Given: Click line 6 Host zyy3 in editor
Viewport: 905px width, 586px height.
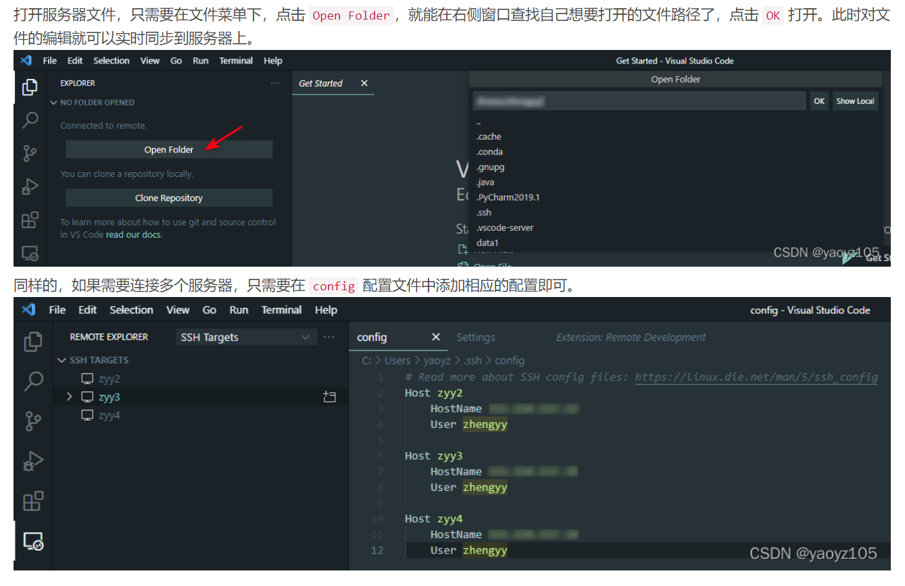Looking at the screenshot, I should click(434, 456).
